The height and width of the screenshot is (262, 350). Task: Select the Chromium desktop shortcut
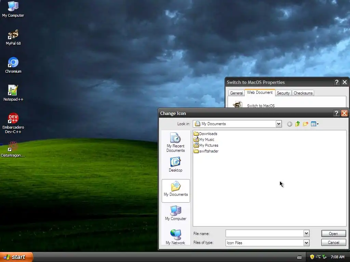[x=13, y=65]
